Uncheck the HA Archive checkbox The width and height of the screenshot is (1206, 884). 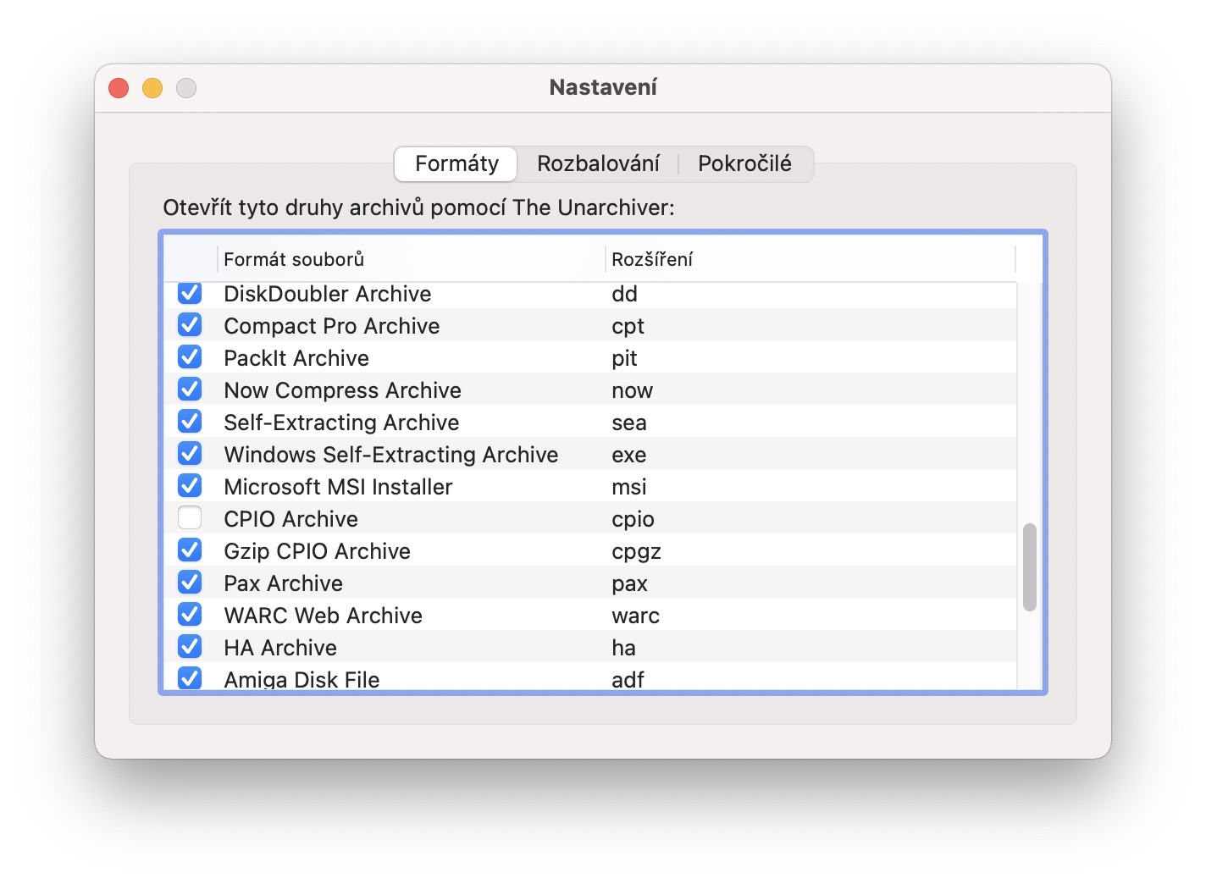coord(190,647)
